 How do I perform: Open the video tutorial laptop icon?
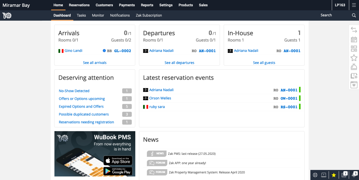point(324,175)
